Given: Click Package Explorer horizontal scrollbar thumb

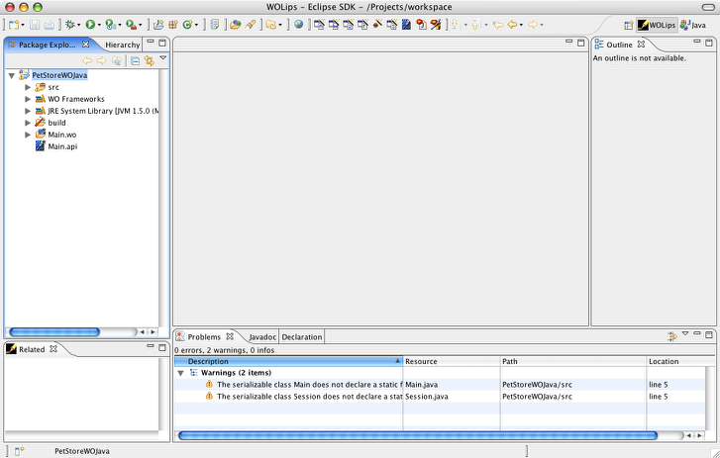Looking at the screenshot, I should pos(54,332).
